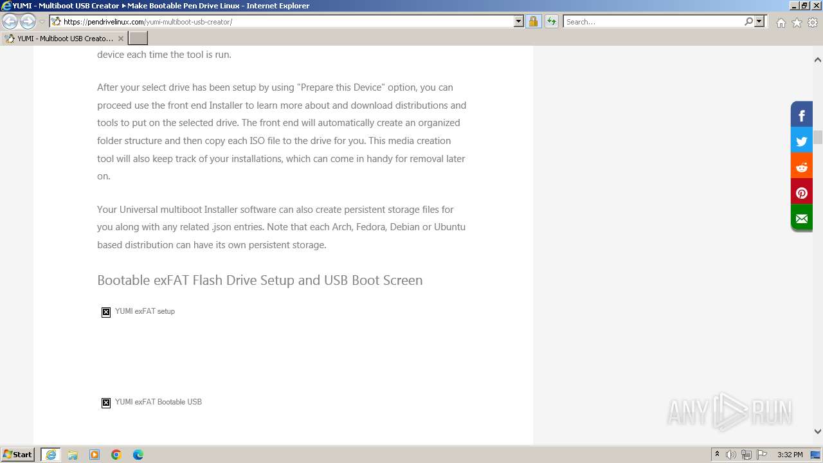Open a new blank tab

point(138,38)
